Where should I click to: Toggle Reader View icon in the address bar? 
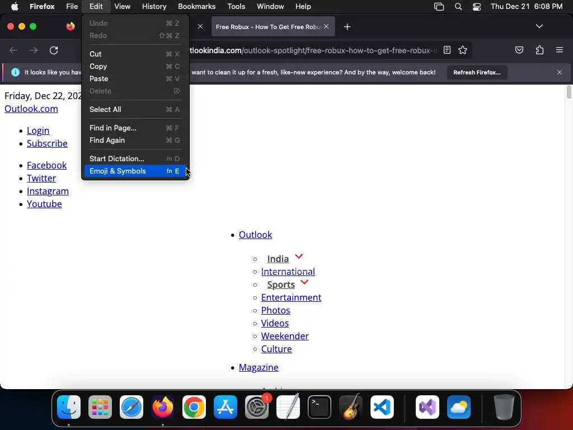pos(447,50)
